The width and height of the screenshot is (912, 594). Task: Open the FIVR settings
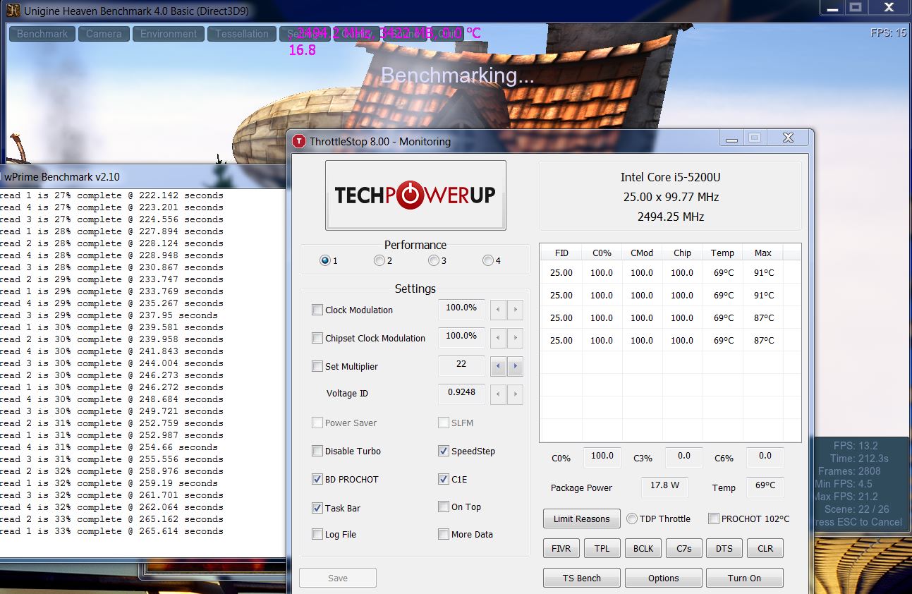point(561,548)
